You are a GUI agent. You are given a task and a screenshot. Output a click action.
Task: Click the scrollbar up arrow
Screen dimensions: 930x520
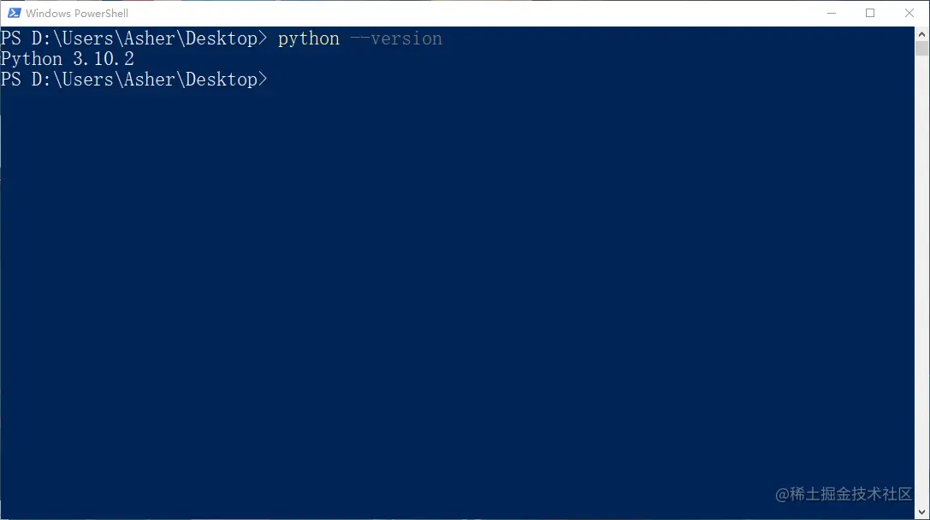pos(922,32)
